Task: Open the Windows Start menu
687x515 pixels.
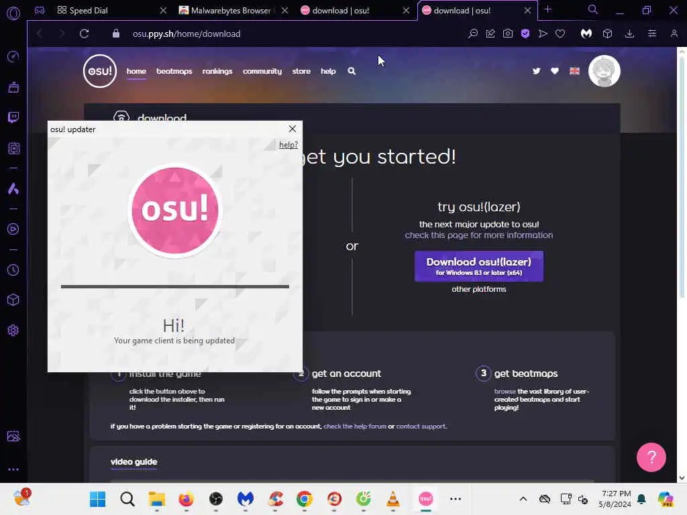Action: pyautogui.click(x=97, y=499)
